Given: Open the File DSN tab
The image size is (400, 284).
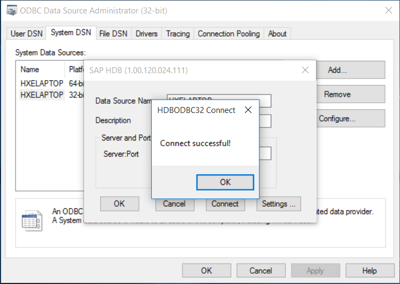Looking at the screenshot, I should pos(113,34).
